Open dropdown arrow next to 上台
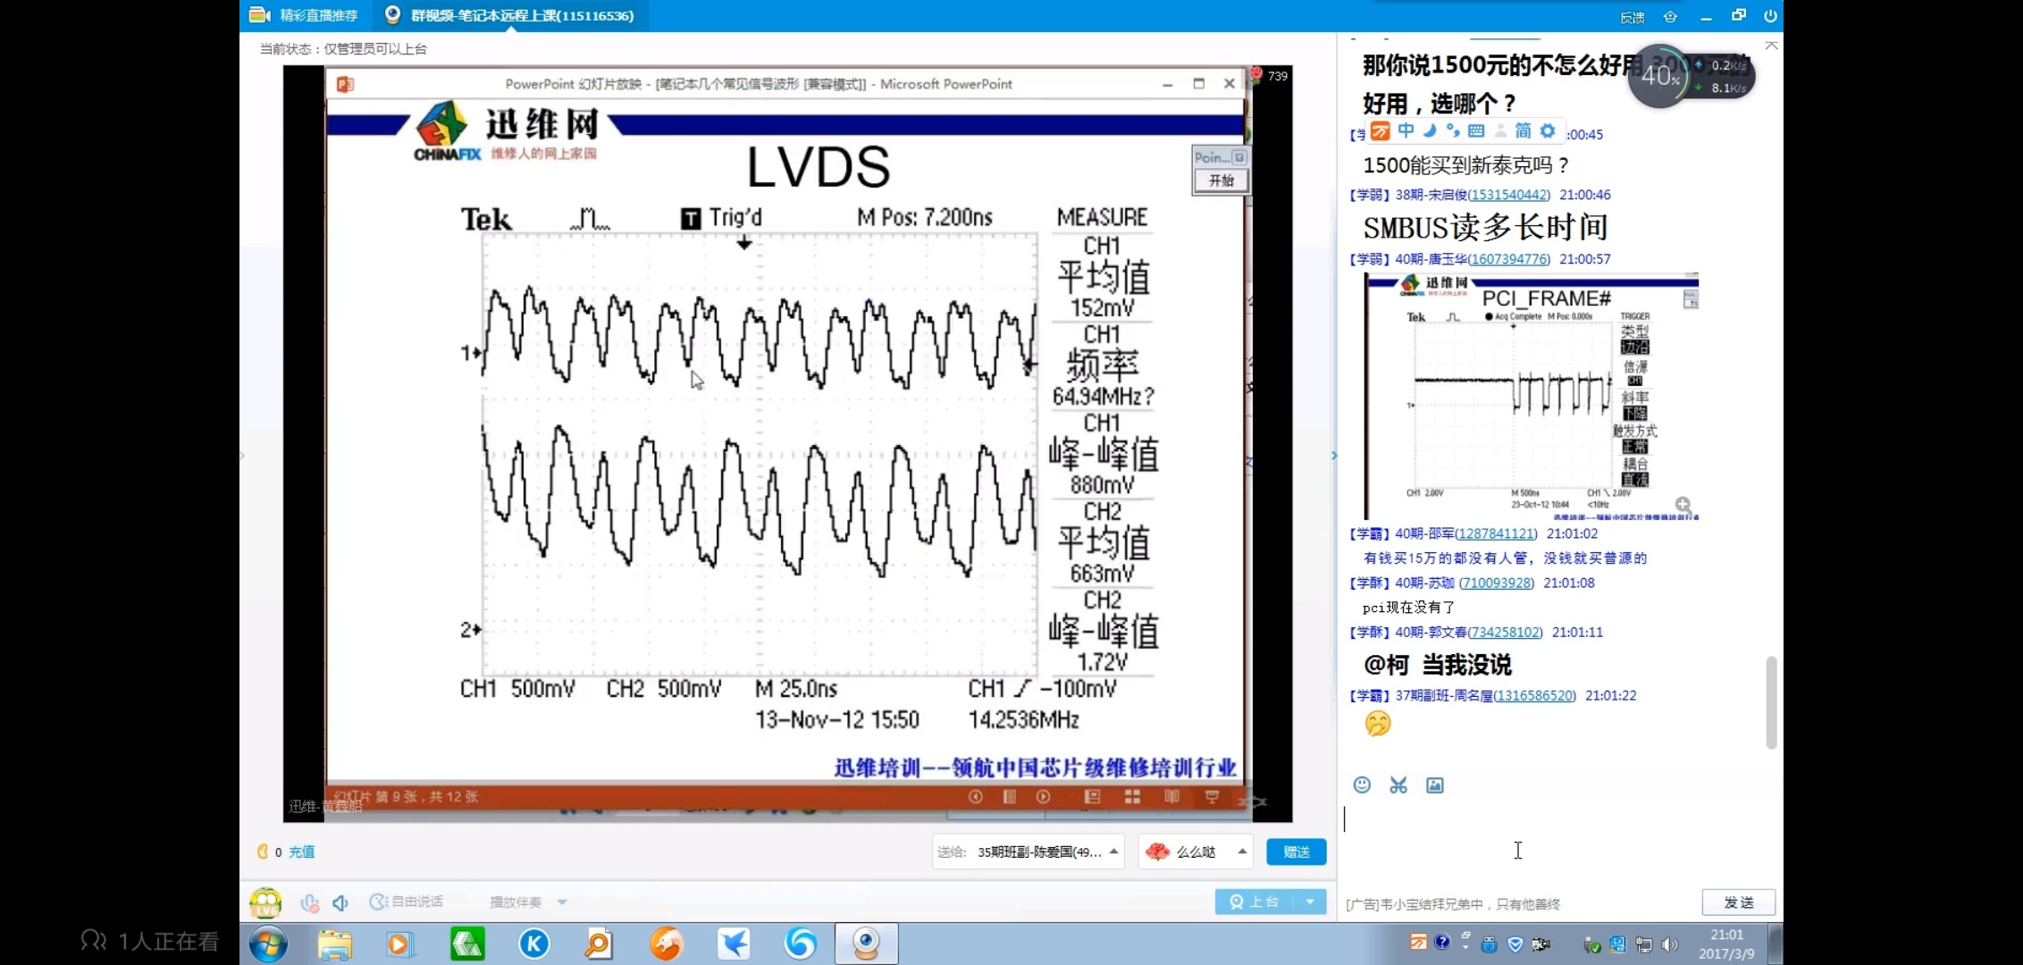 1310,902
